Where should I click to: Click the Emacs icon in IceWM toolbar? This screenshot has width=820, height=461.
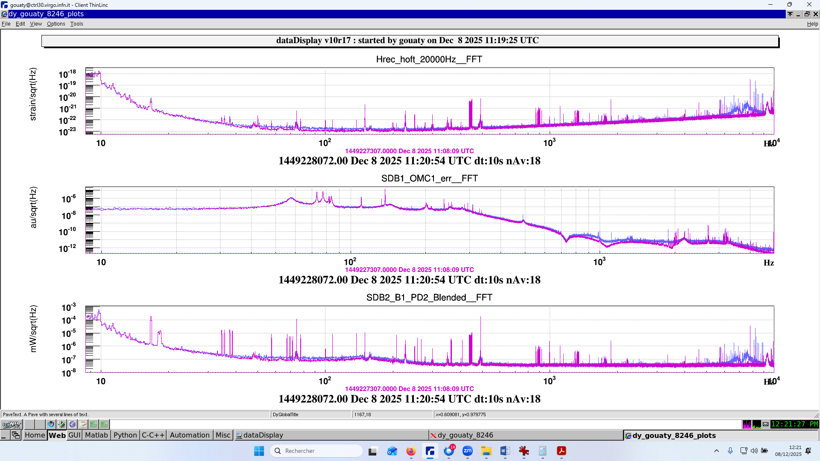(x=72, y=424)
